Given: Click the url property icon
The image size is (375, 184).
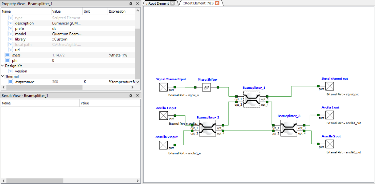Looking at the screenshot, I should (11, 50).
